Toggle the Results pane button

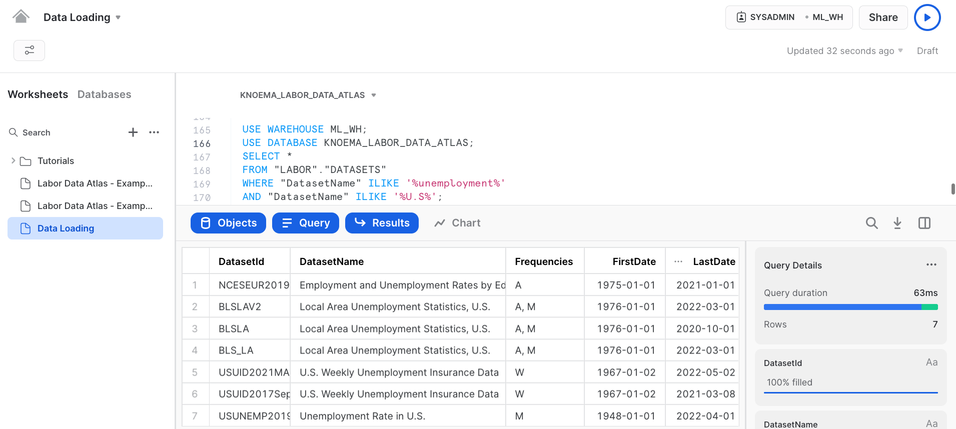click(x=382, y=223)
